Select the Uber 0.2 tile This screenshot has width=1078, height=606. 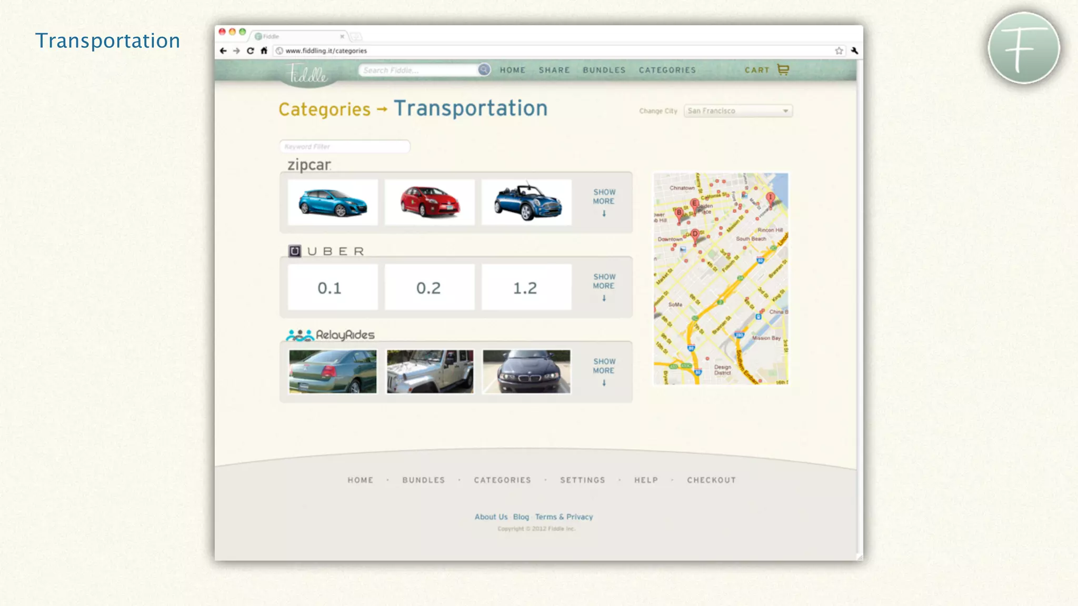coord(430,287)
